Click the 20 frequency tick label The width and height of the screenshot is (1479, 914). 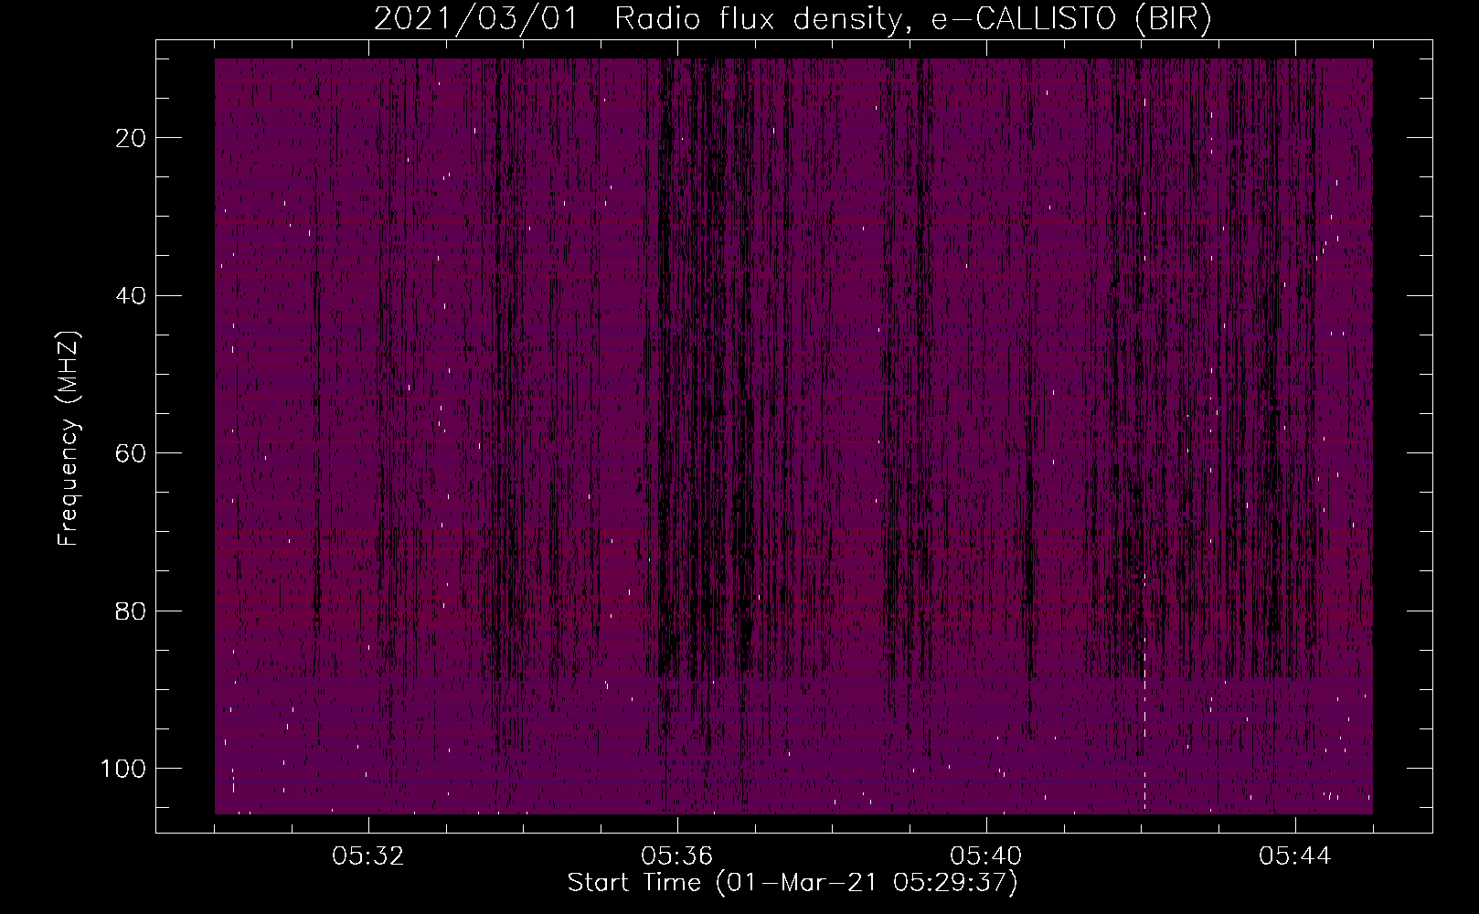(x=132, y=138)
